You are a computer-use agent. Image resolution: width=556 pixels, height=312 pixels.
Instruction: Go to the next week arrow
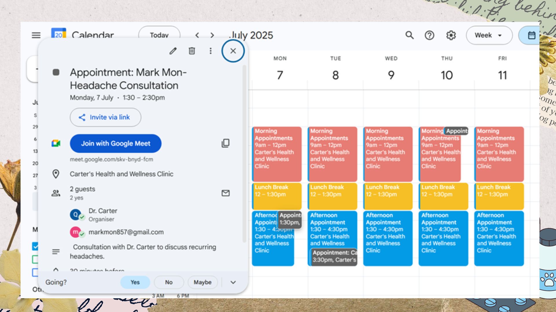pyautogui.click(x=212, y=35)
